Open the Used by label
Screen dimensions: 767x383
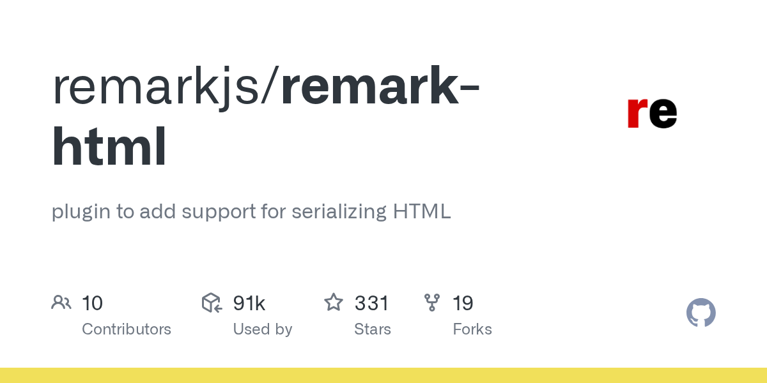(263, 329)
